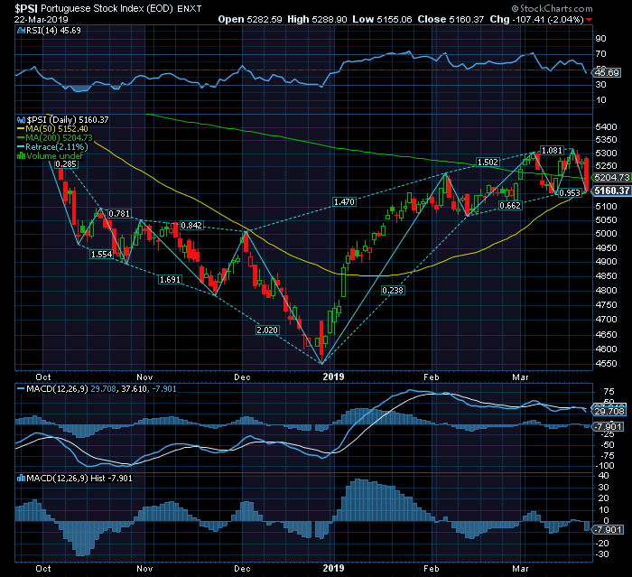632x577 pixels.
Task: Click the 5204.73 MA(200) price tag
Action: (609, 179)
